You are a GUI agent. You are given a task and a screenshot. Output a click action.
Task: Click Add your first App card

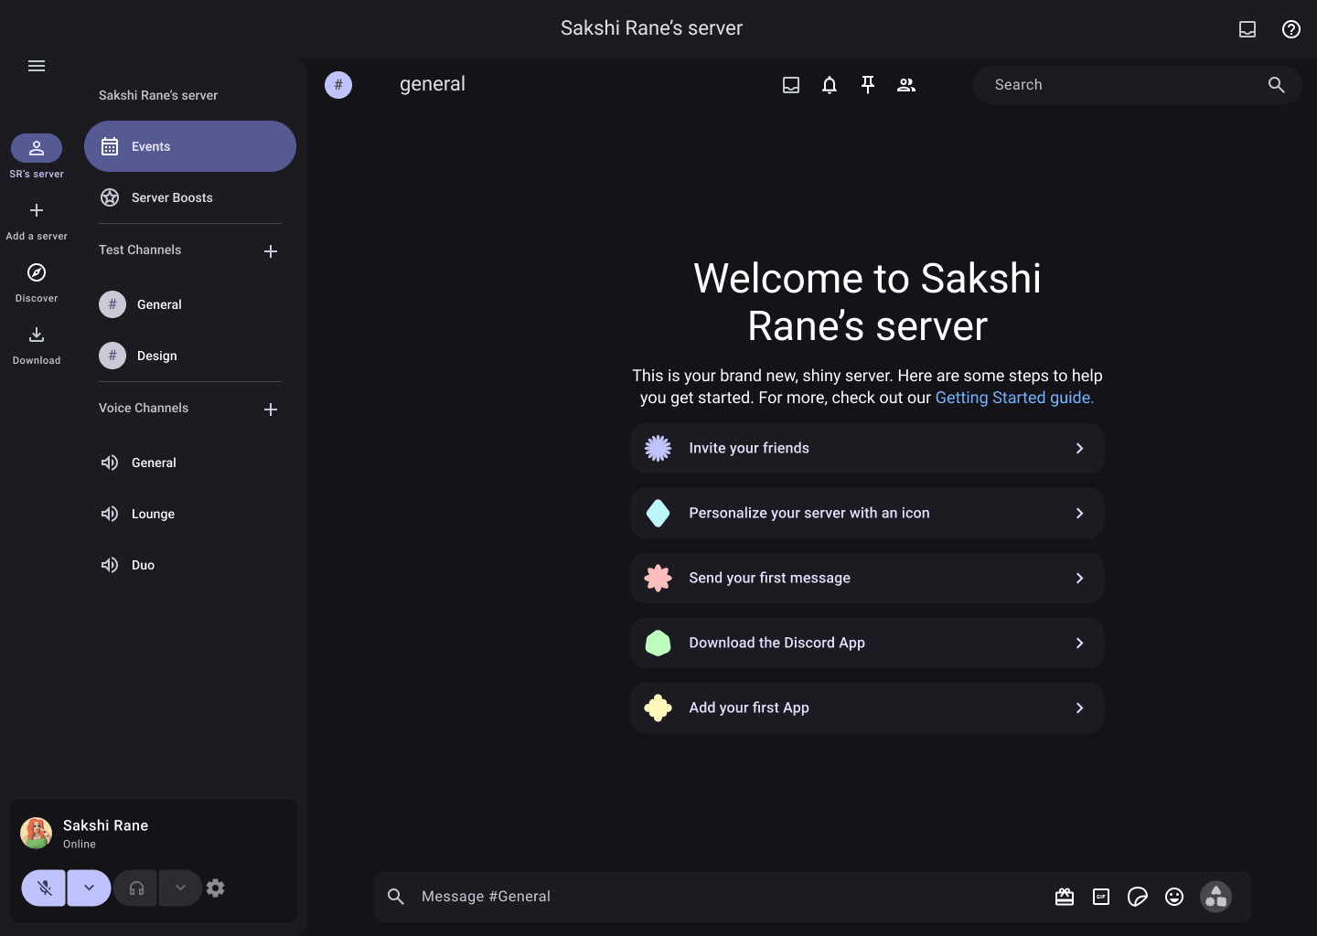pos(867,707)
